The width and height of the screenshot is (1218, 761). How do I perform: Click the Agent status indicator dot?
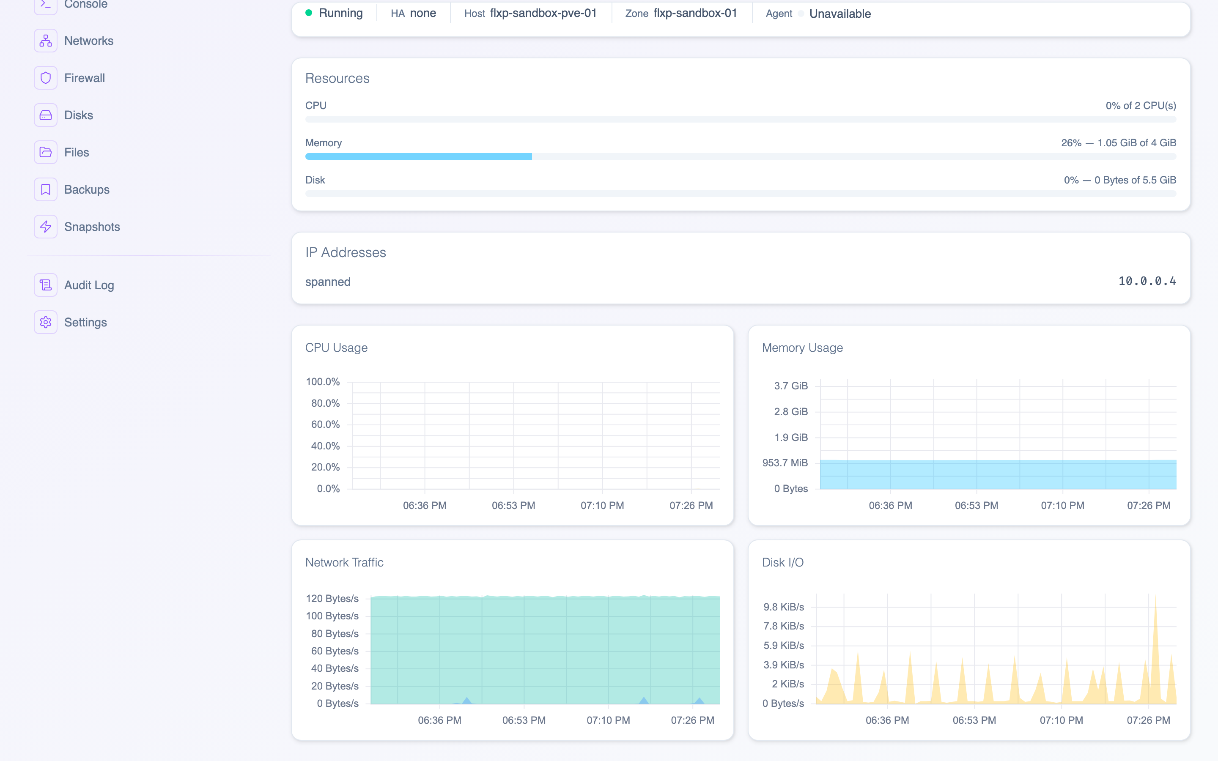801,14
